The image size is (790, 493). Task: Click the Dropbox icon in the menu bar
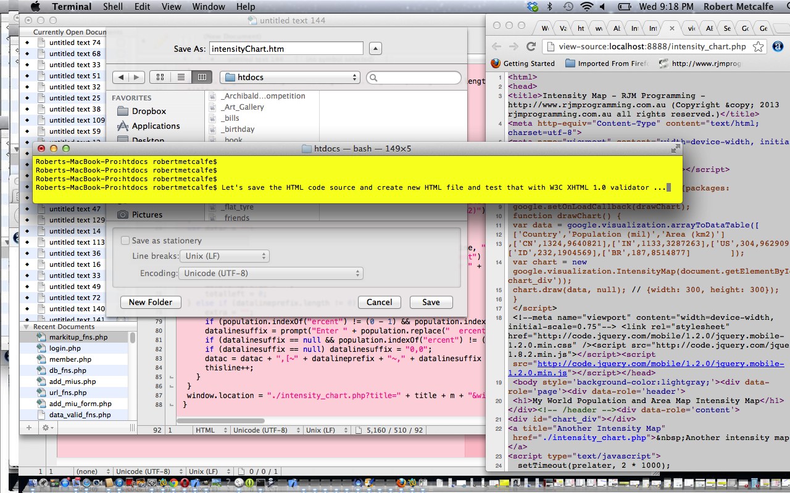(533, 7)
